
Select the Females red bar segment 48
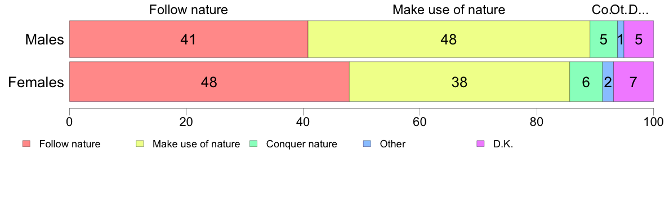[x=209, y=82]
